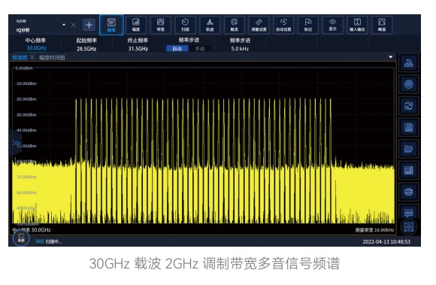Click the -10.00dBm axis label
This screenshot has height=285, width=436.
tap(26, 83)
